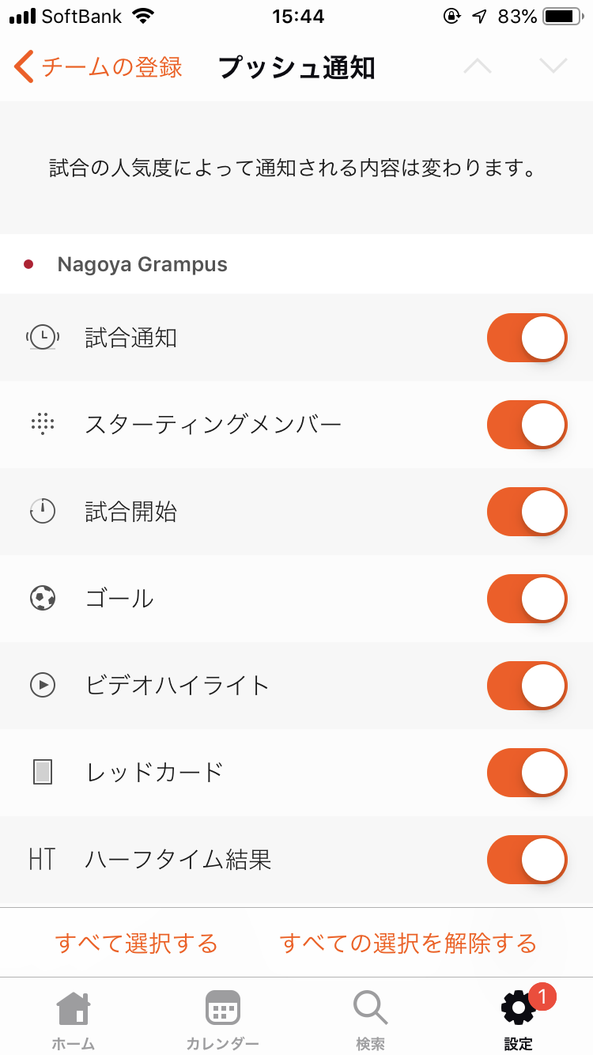
Task: Tap the soccer ball goal icon
Action: click(x=43, y=599)
